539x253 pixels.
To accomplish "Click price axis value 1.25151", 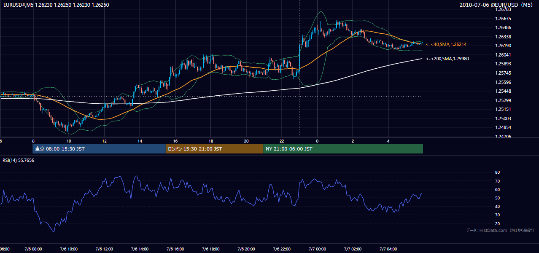I will (504, 109).
